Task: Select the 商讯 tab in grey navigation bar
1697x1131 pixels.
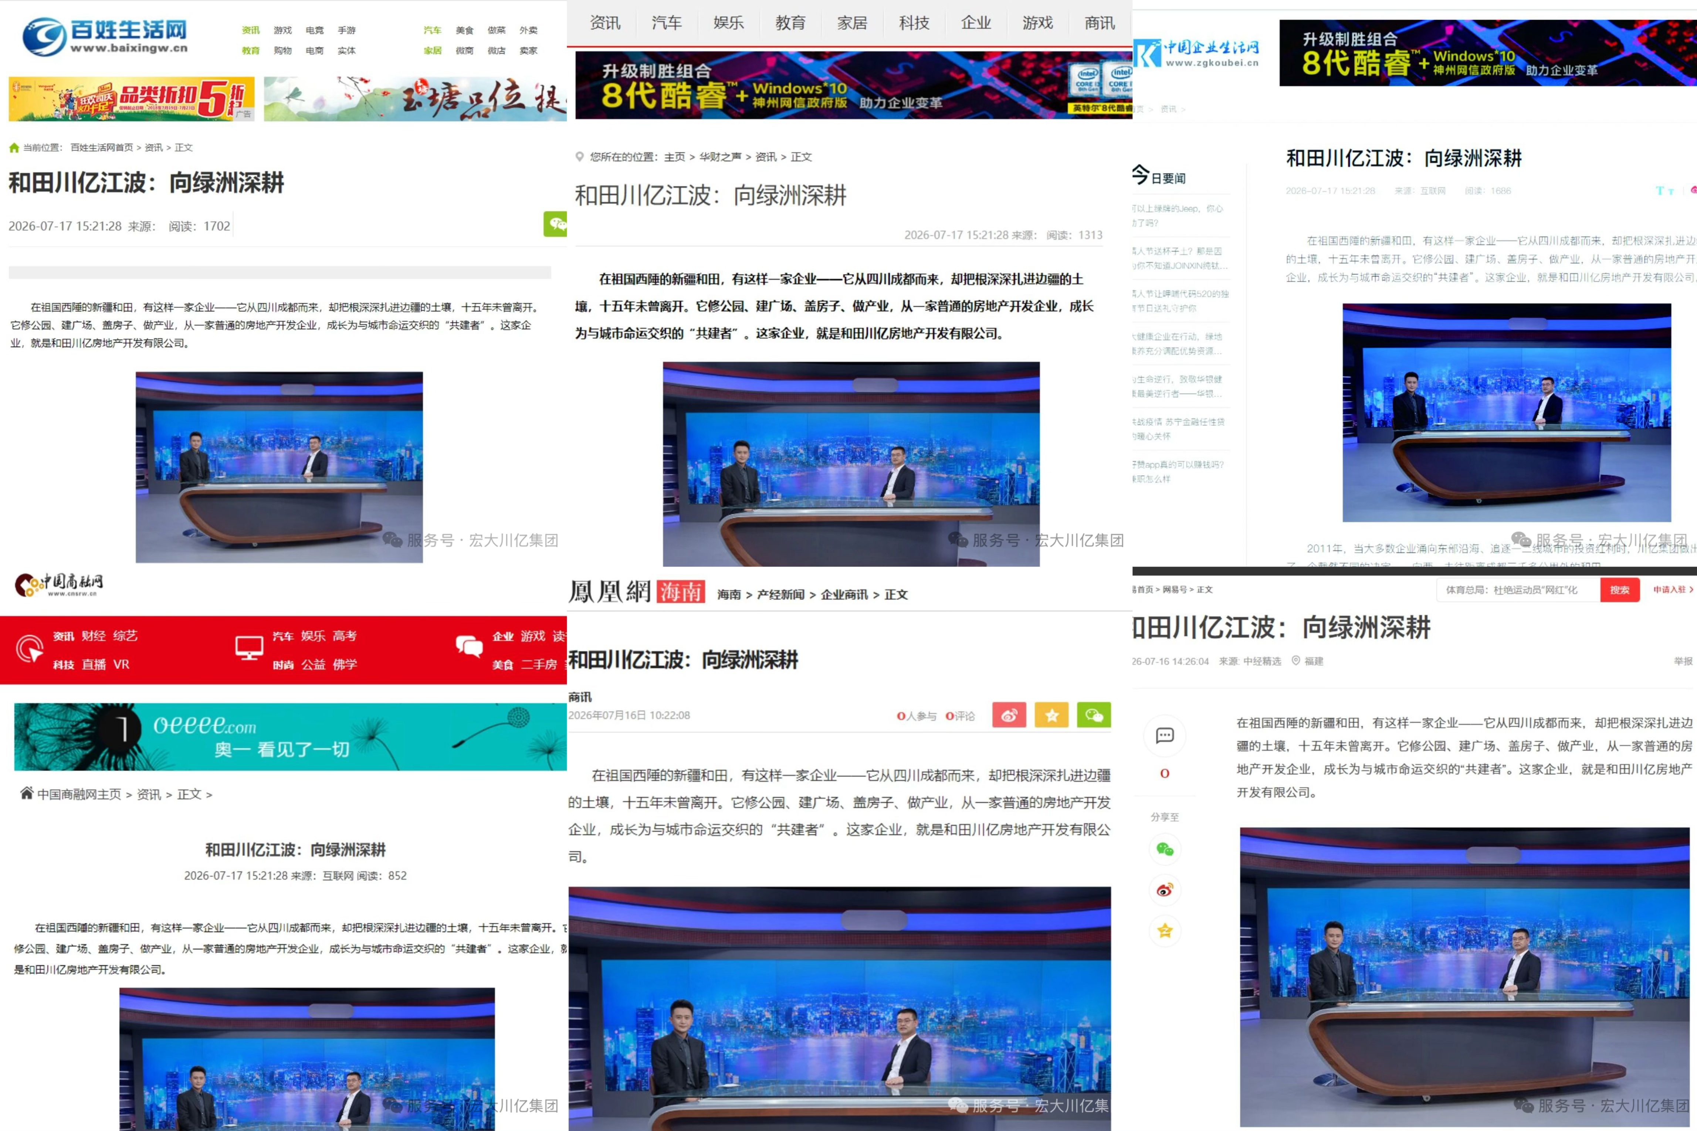Action: point(1100,23)
